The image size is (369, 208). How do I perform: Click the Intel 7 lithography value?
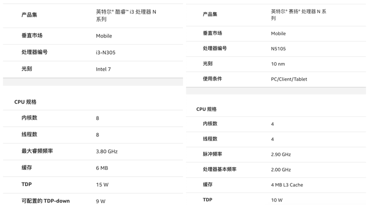click(104, 69)
